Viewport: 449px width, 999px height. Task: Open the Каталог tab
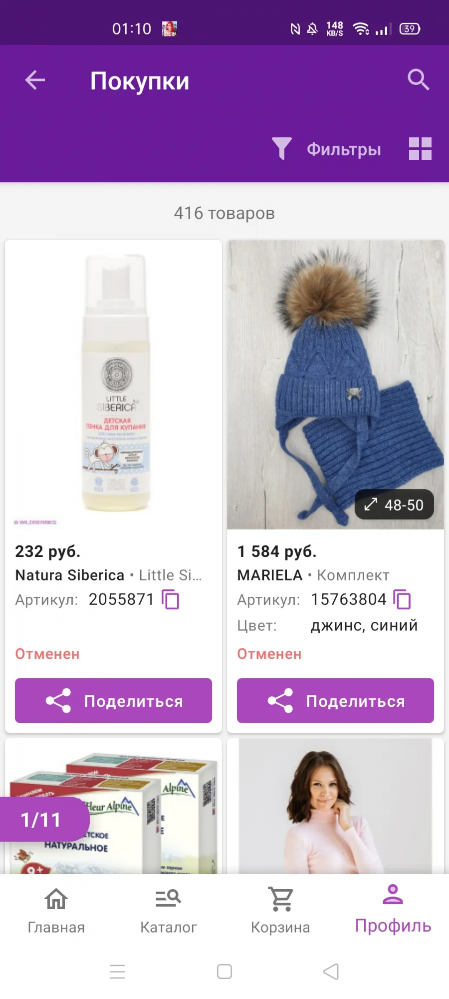(x=168, y=910)
